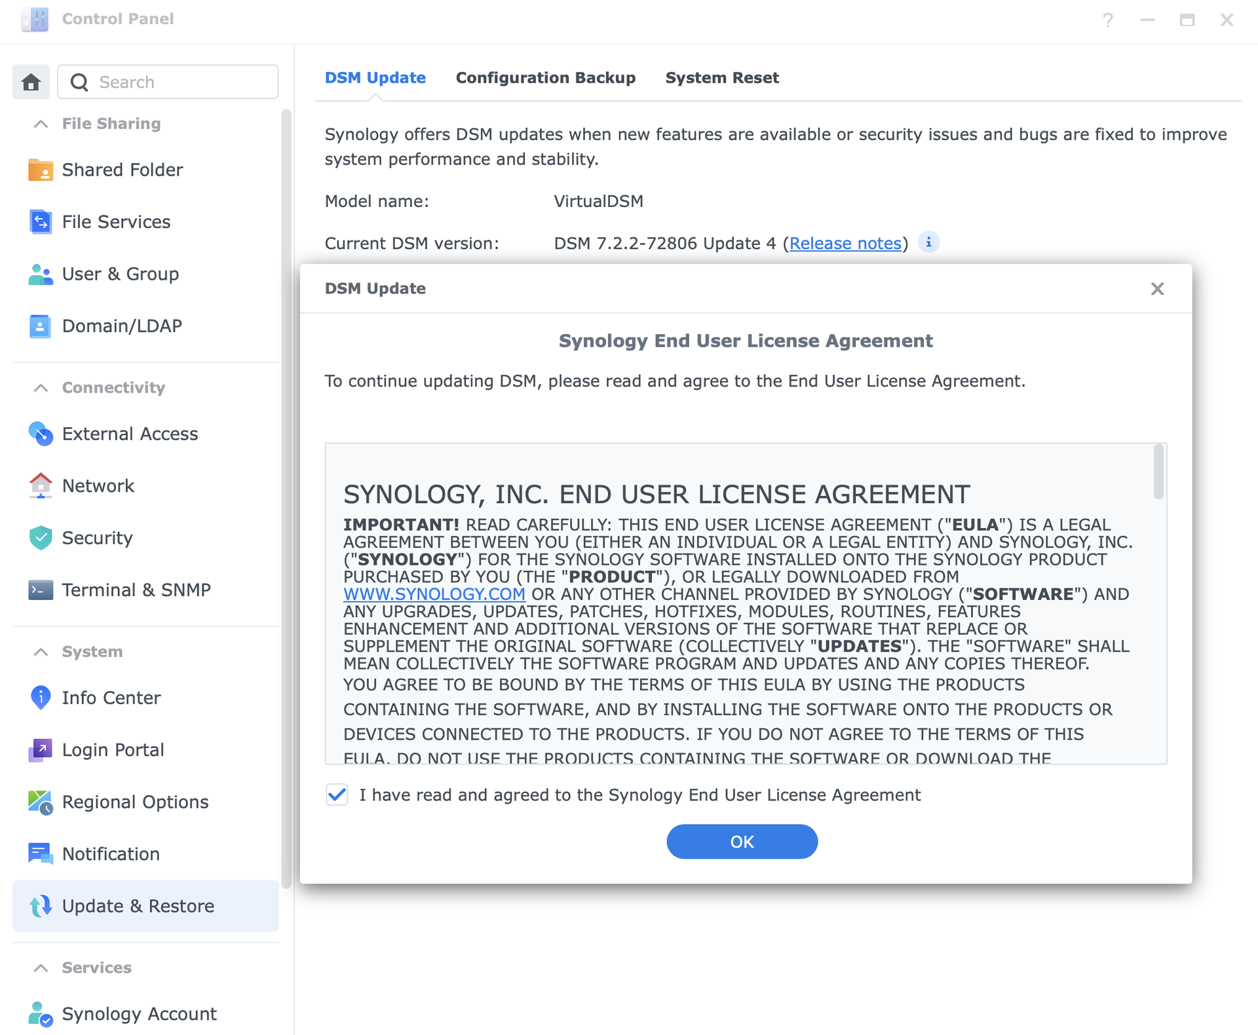This screenshot has width=1258, height=1035.
Task: Uncheck the EULA agreement checkbox
Action: pyautogui.click(x=337, y=795)
